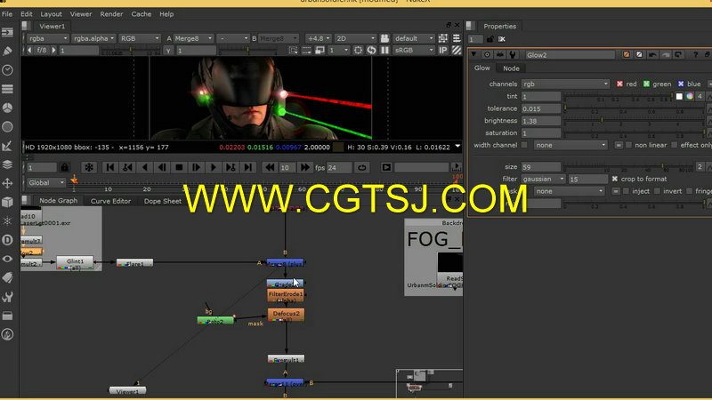712x400 pixels.
Task: Open the Filter nodes circle icon
Action: [7, 127]
